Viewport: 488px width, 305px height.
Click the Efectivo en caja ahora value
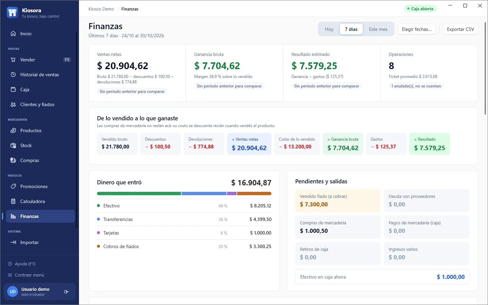pyautogui.click(x=451, y=277)
